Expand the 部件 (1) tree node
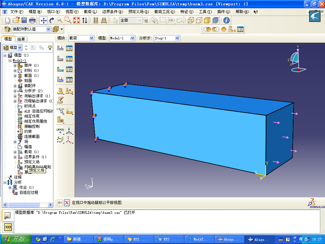The width and height of the screenshot is (325, 244). [15, 65]
